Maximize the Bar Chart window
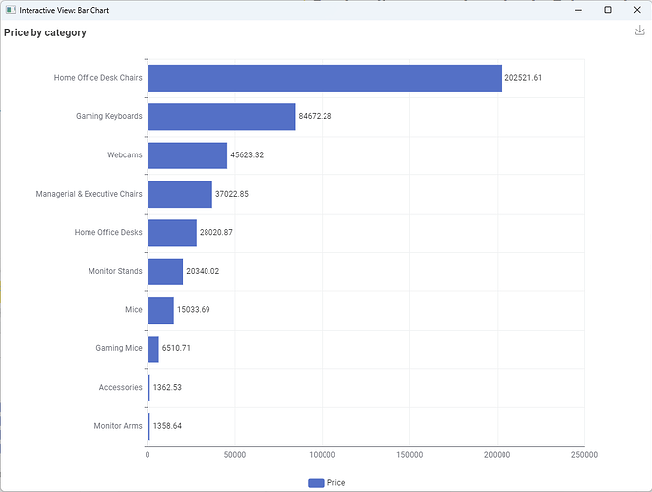 click(607, 10)
